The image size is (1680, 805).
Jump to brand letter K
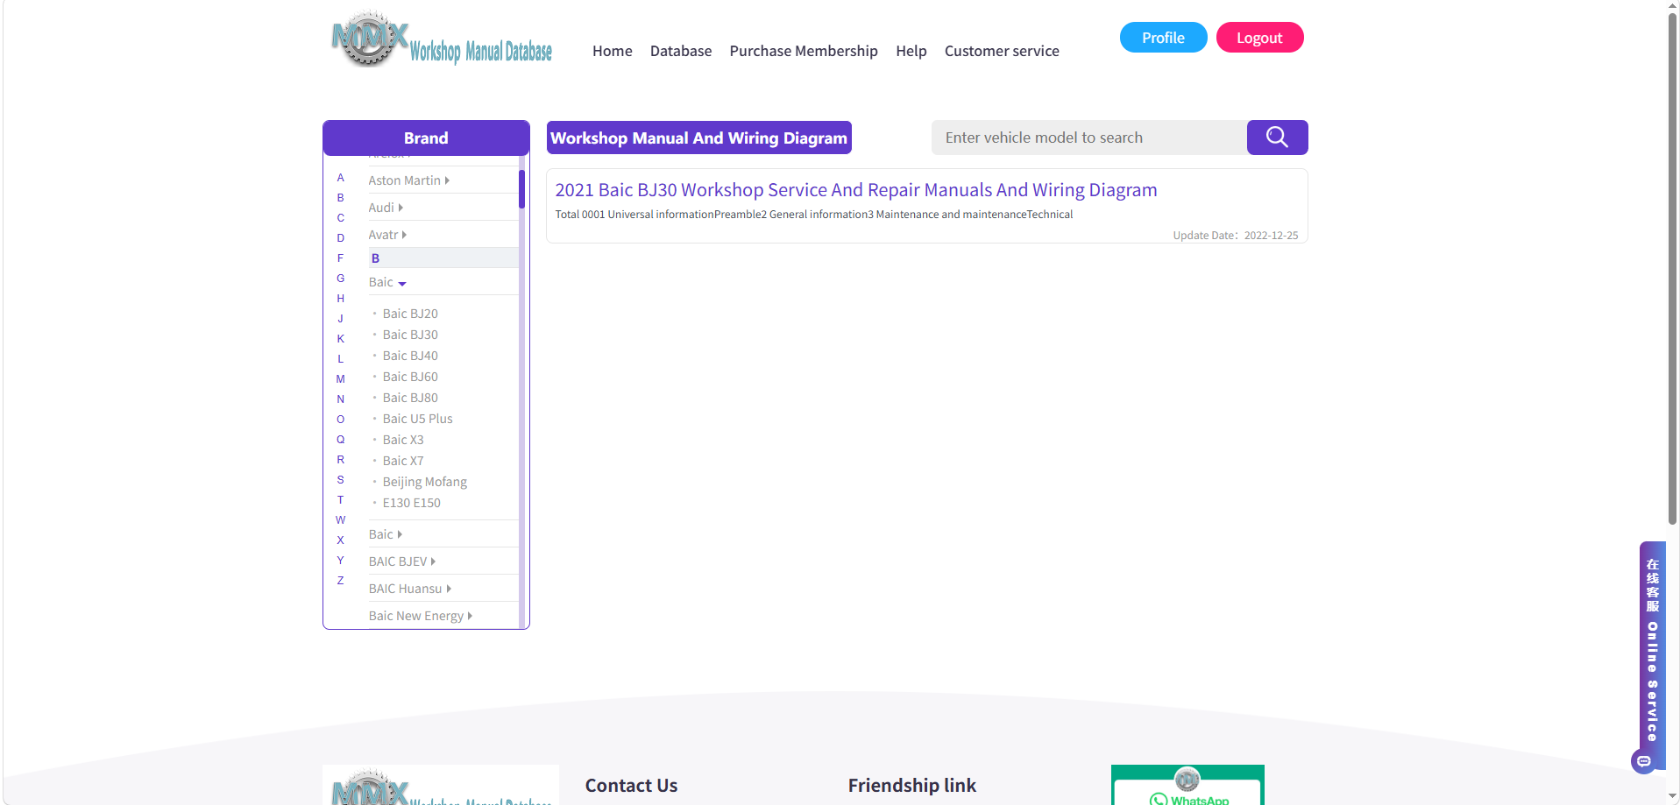click(x=341, y=339)
